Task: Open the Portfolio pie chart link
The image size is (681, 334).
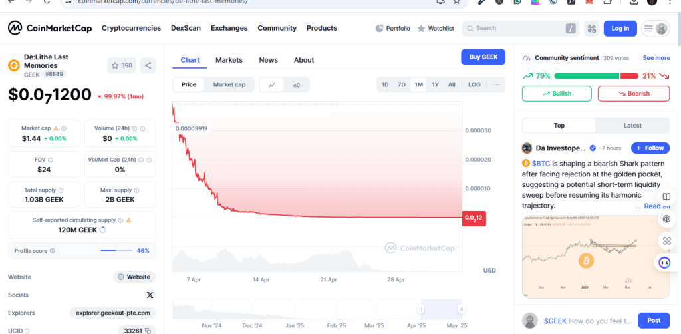Action: point(392,28)
